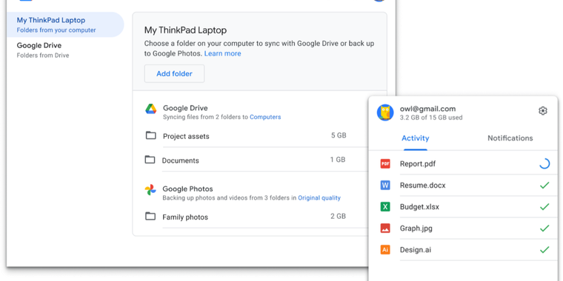Viewport: 563px width, 281px height.
Task: Click the green checkmark for Graph.jpg
Action: (x=544, y=228)
